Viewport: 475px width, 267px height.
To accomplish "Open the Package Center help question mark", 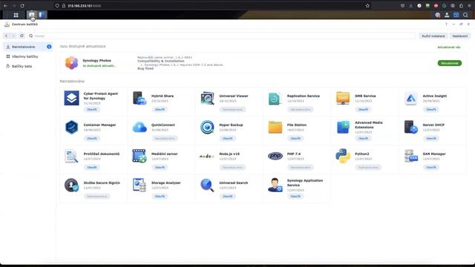I will (446, 24).
